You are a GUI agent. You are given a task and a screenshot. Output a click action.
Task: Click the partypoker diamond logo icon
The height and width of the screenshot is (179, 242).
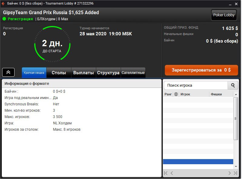3,3
